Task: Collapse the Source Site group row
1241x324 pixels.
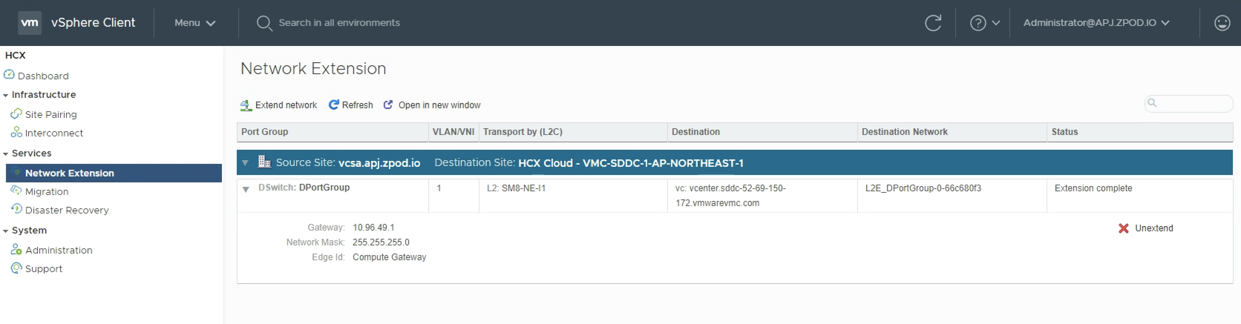Action: tap(245, 163)
